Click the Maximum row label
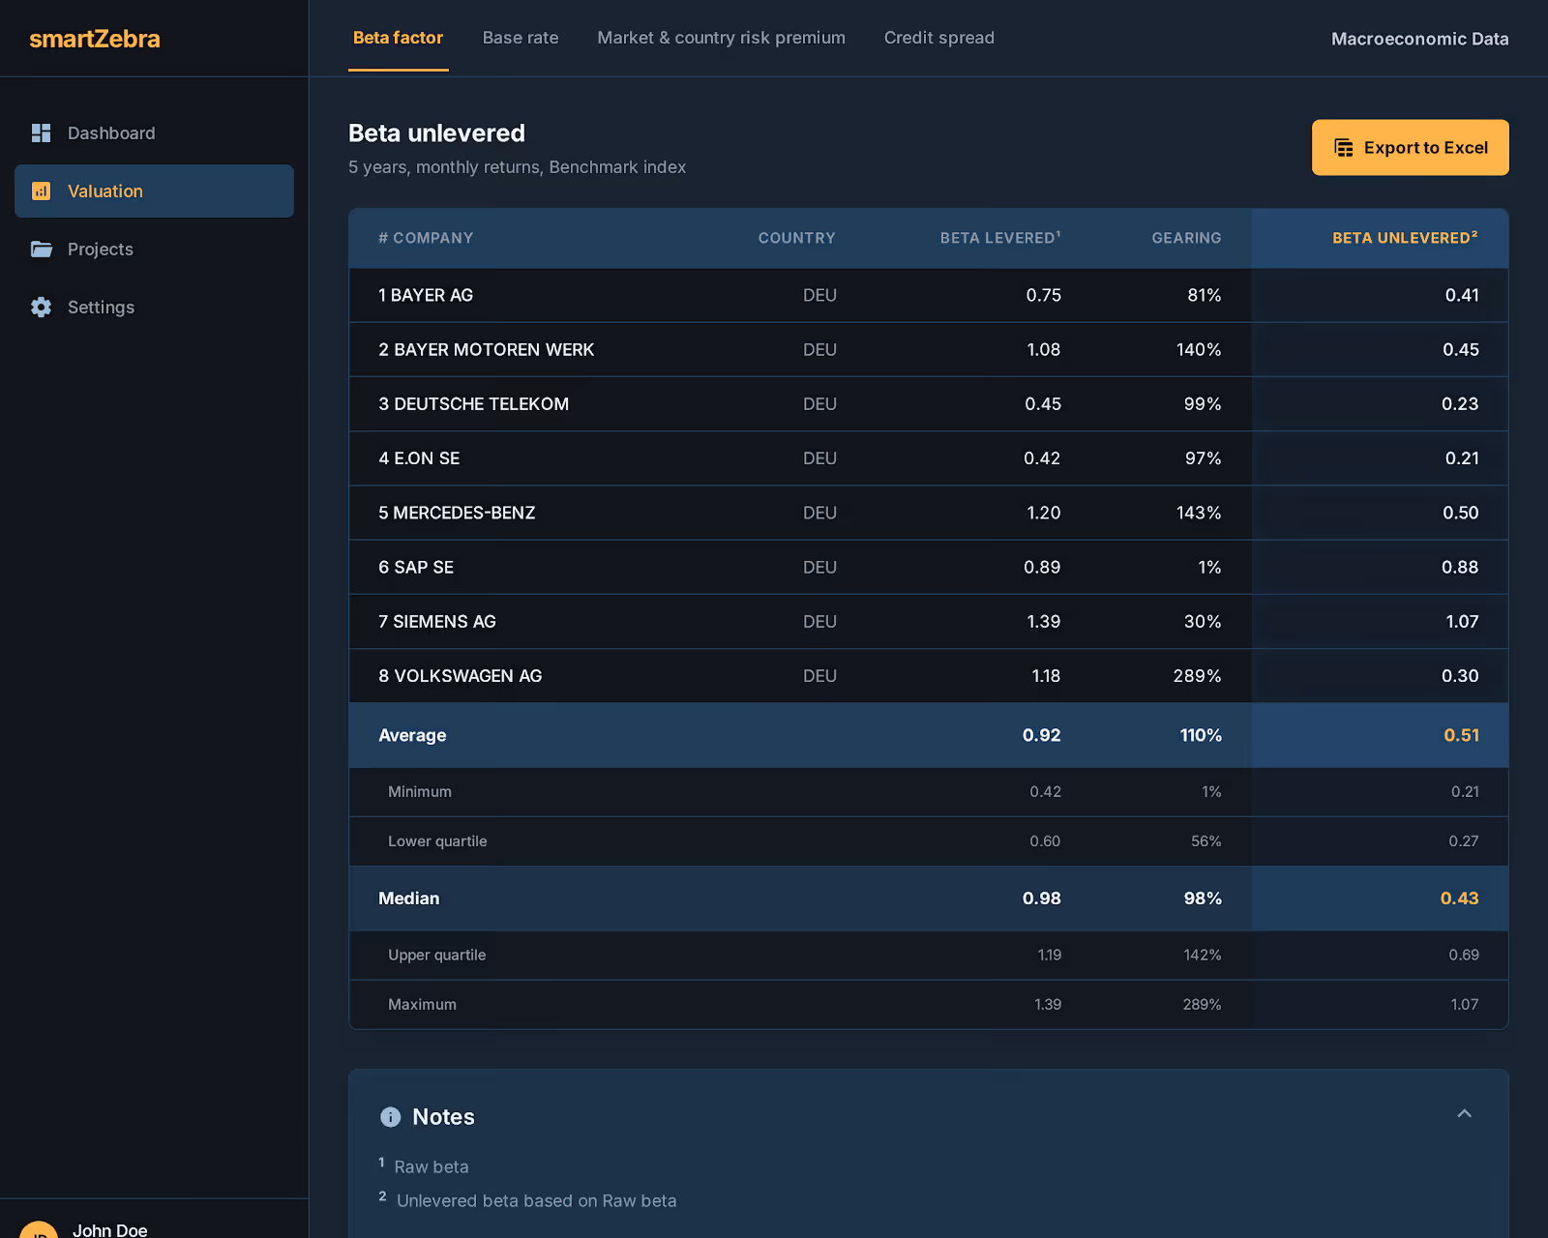The width and height of the screenshot is (1548, 1238). click(422, 1004)
